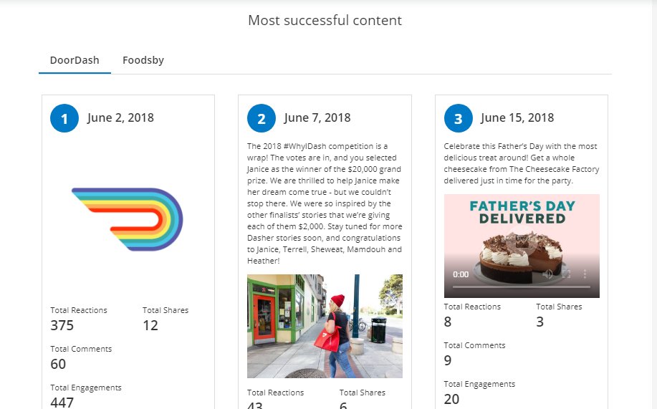Screen dimensions: 657x409
Task: Click the #WhyIDash competition post text
Action: pos(325,203)
